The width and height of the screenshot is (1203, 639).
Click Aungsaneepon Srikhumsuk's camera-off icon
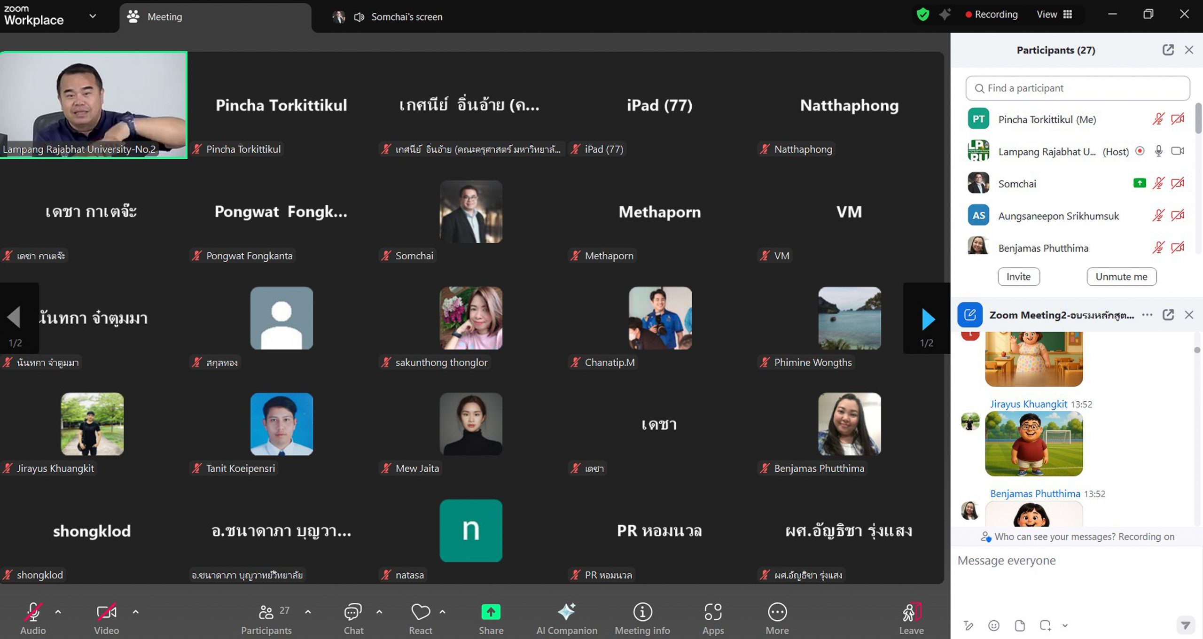(1178, 216)
